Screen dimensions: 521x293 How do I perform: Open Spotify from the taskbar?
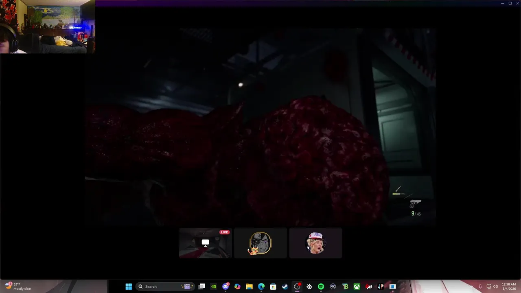(x=321, y=286)
